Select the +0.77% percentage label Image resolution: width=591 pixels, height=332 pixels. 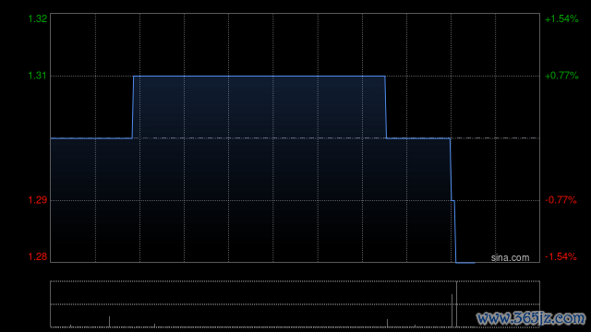click(x=561, y=76)
